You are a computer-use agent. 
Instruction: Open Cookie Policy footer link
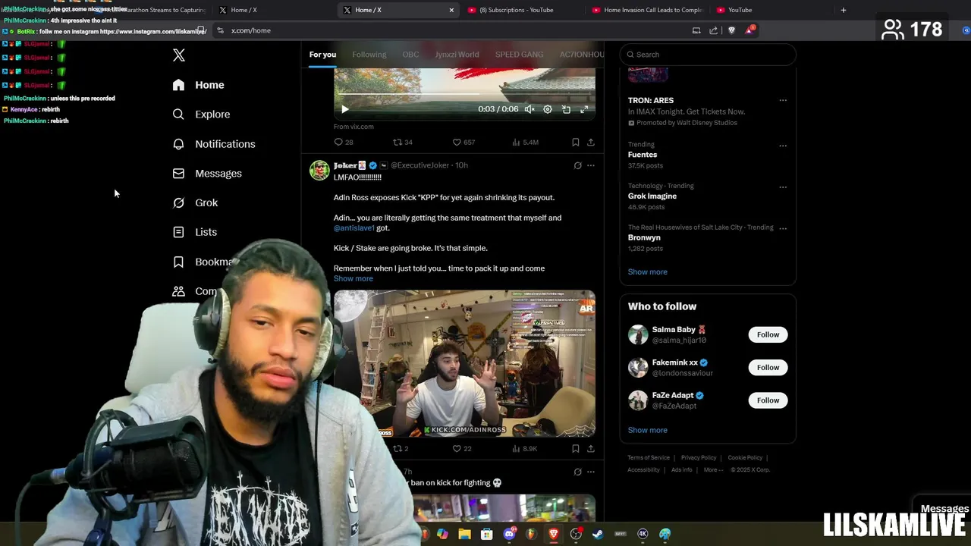click(745, 458)
